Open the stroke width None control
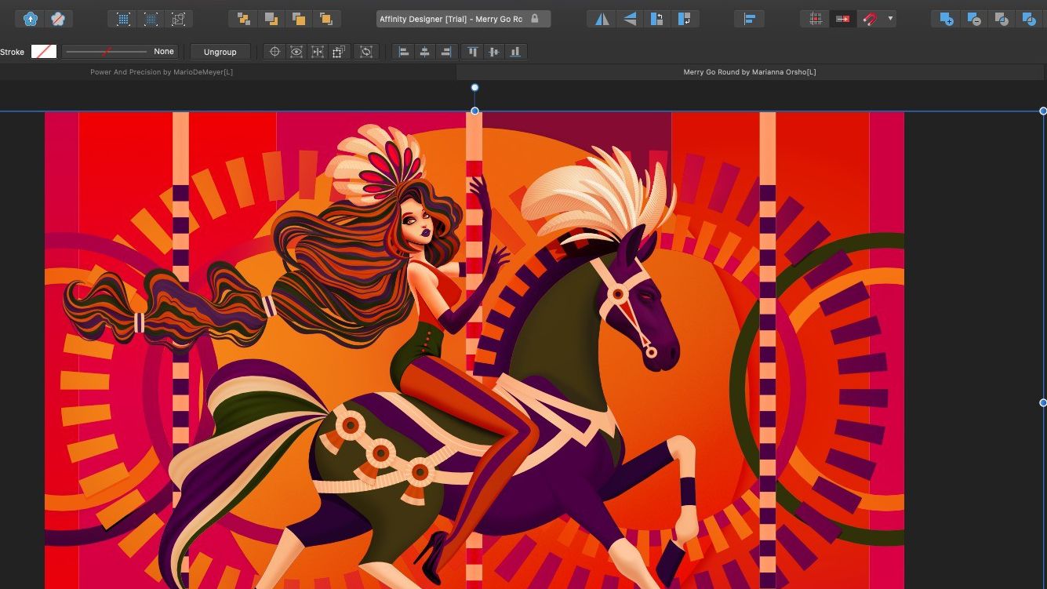The image size is (1047, 589). point(120,52)
